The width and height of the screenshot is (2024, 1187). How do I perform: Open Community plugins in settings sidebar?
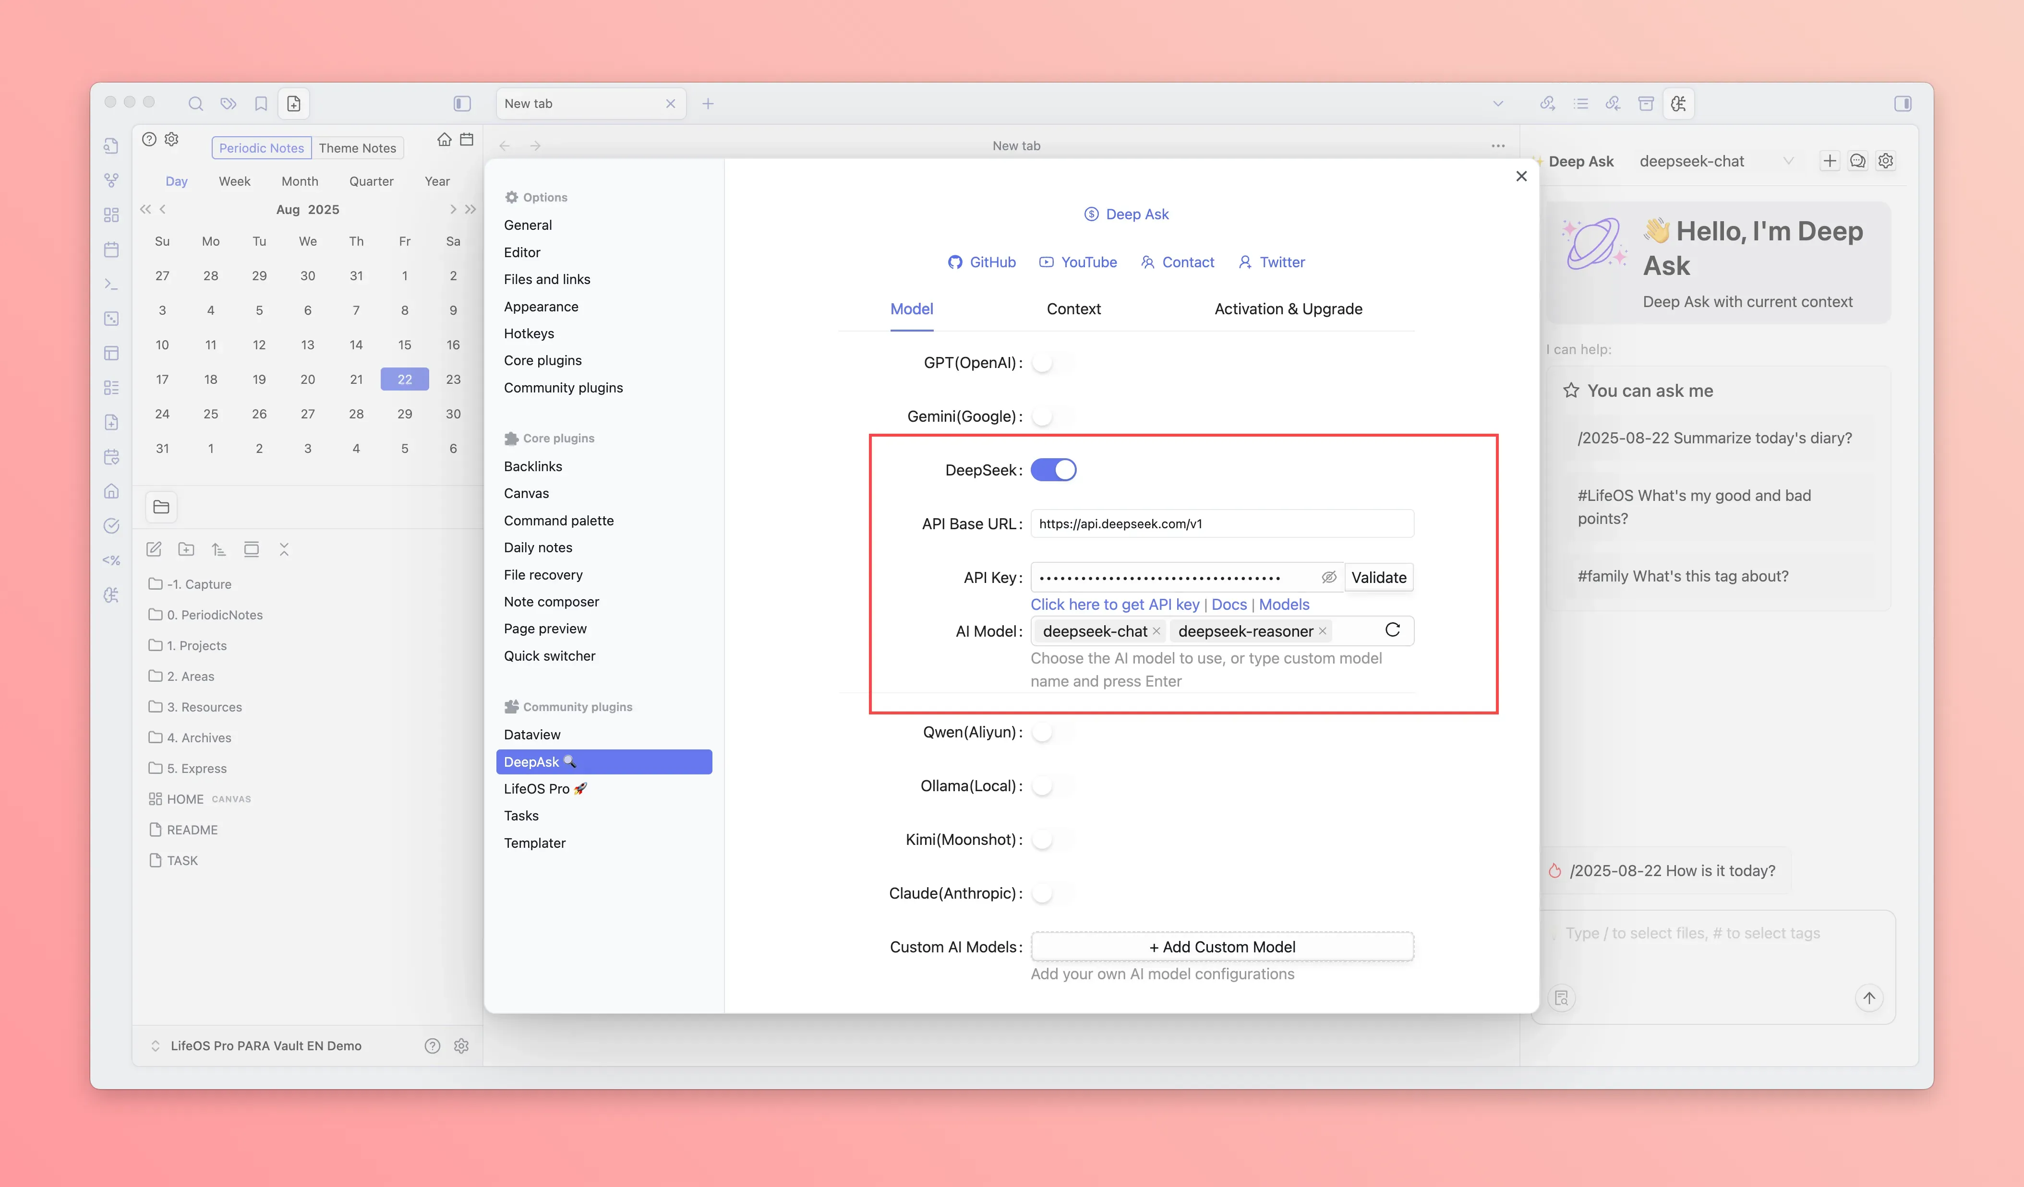coord(563,388)
